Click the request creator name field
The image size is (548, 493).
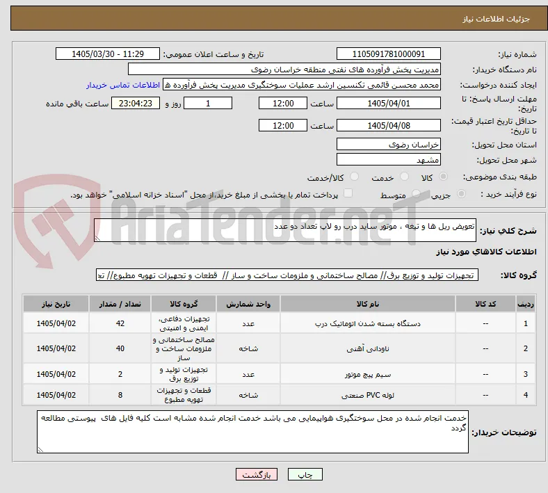coord(302,85)
